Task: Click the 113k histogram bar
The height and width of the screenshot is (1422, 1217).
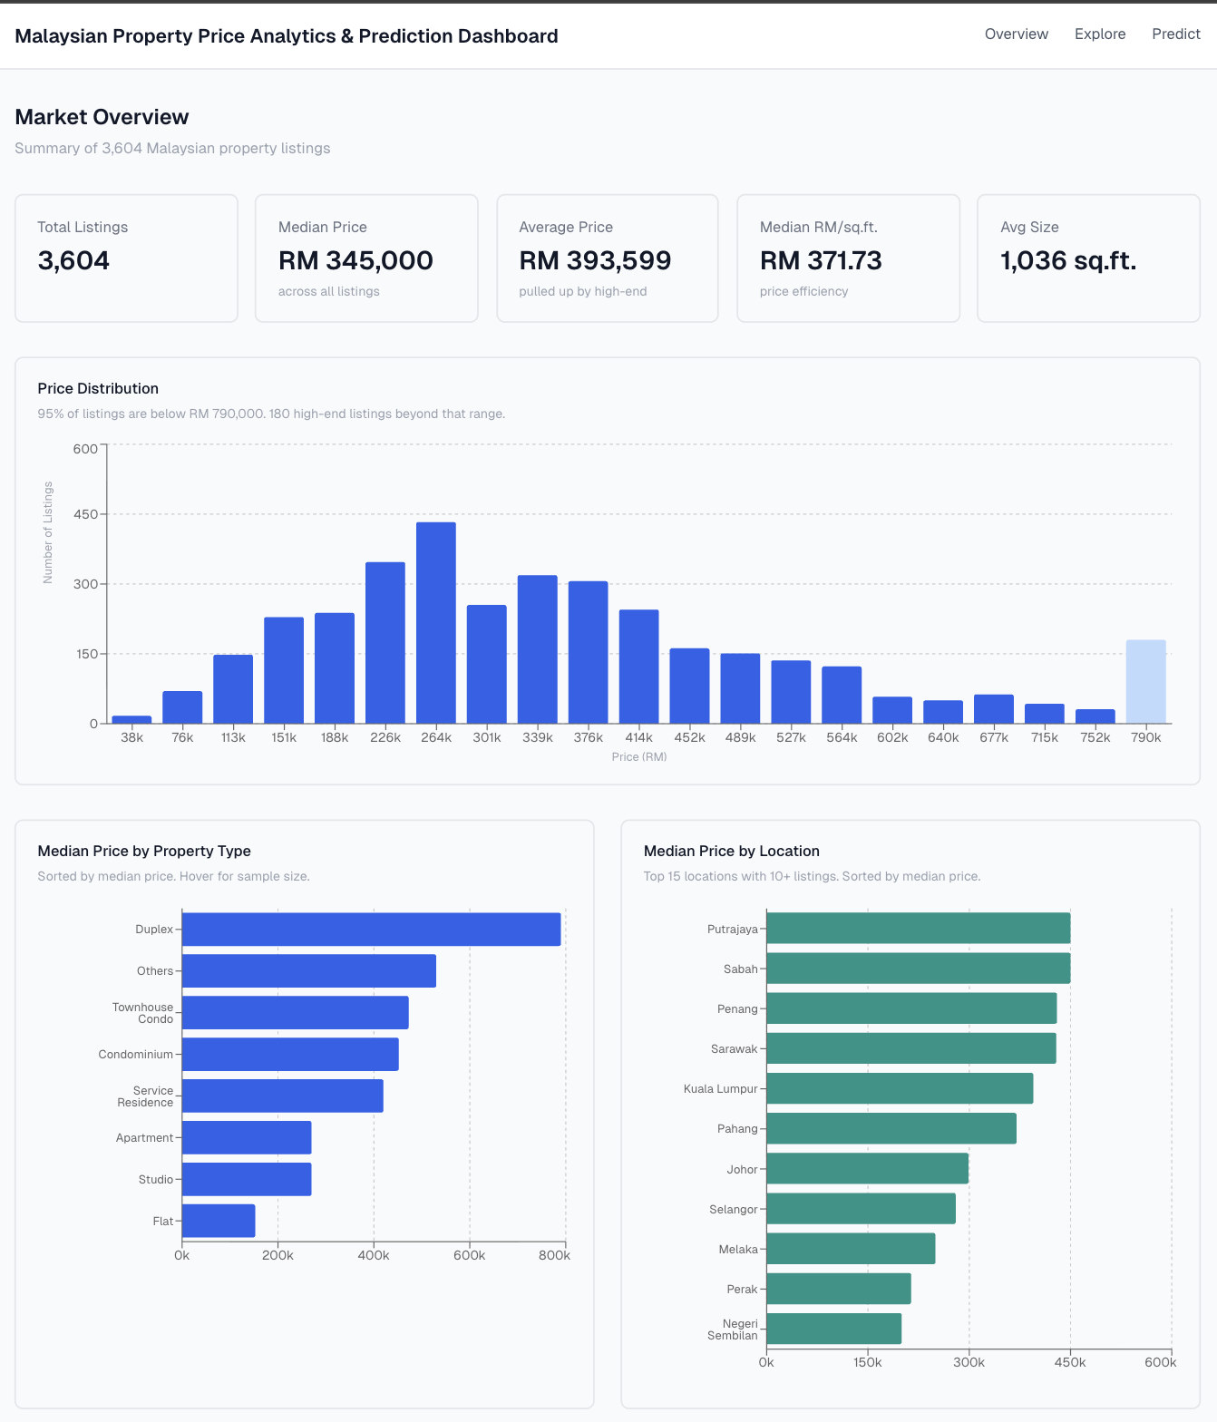Action: [233, 689]
